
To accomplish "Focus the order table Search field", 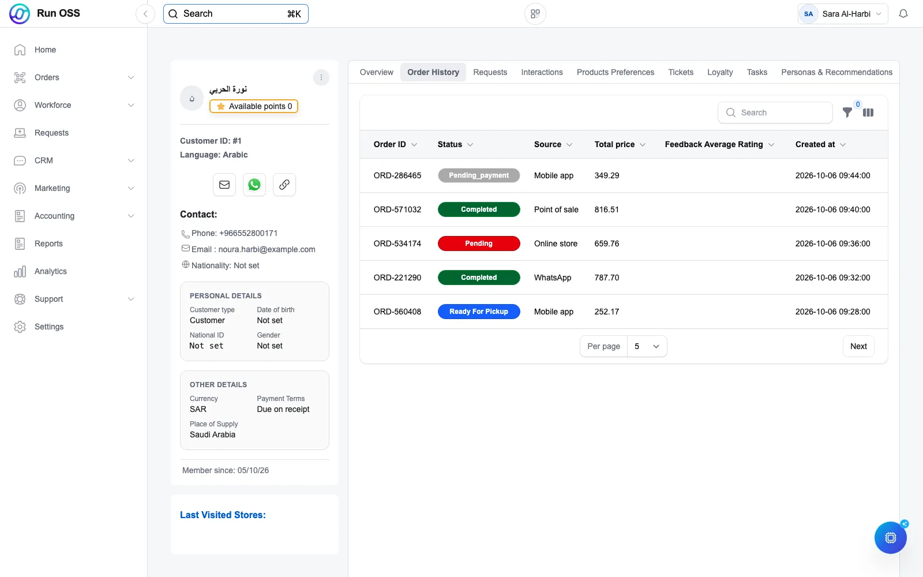I will (x=775, y=113).
